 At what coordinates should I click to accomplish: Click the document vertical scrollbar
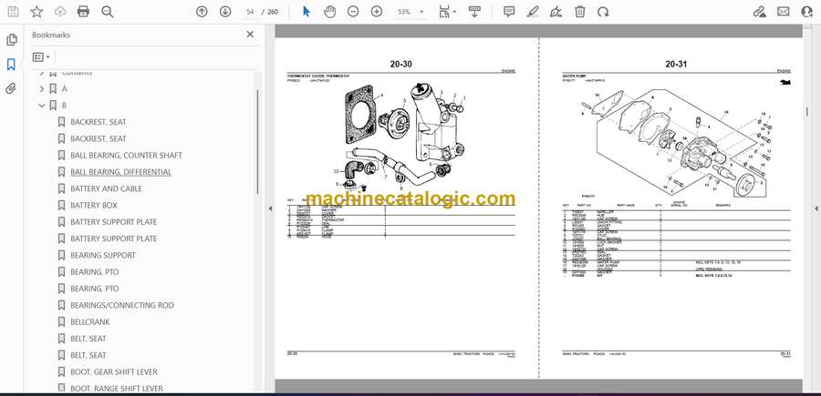[807, 111]
